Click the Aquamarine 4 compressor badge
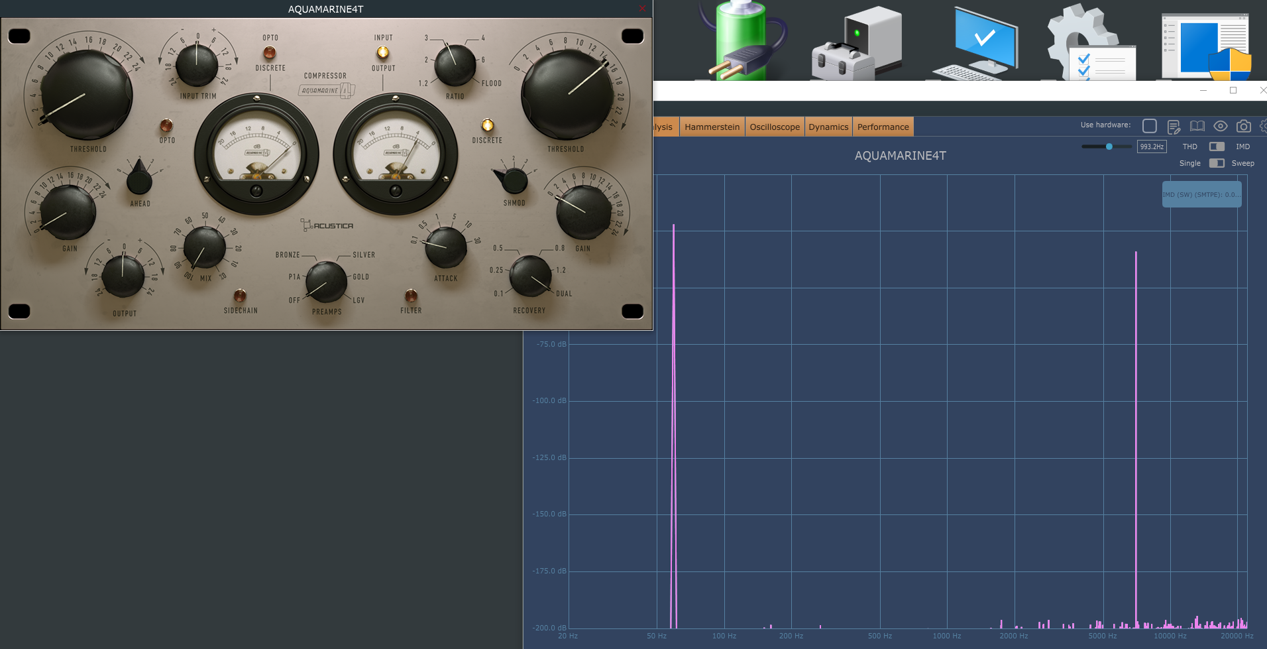 tap(327, 90)
